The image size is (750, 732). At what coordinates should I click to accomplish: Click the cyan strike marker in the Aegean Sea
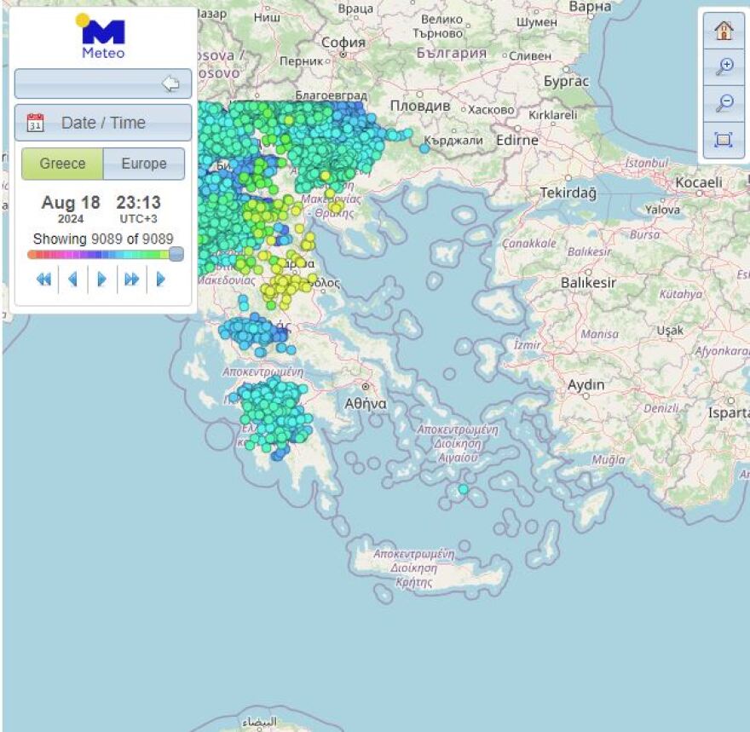461,487
